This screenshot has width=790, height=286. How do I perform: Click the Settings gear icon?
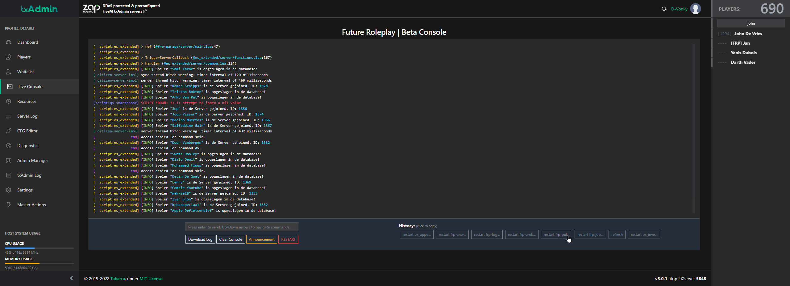point(9,190)
